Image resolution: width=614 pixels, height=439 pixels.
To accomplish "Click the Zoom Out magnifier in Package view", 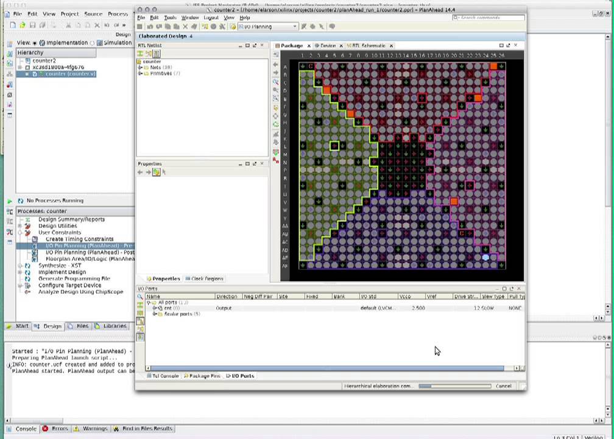I will 276,90.
